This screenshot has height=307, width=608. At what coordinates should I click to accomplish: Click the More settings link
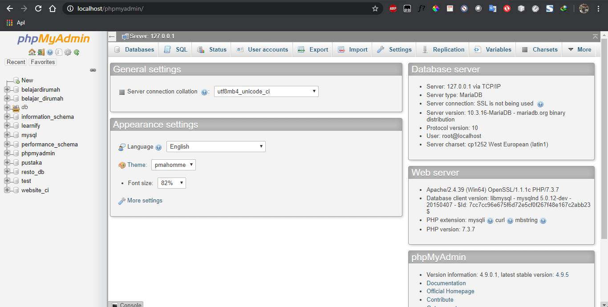(x=145, y=201)
